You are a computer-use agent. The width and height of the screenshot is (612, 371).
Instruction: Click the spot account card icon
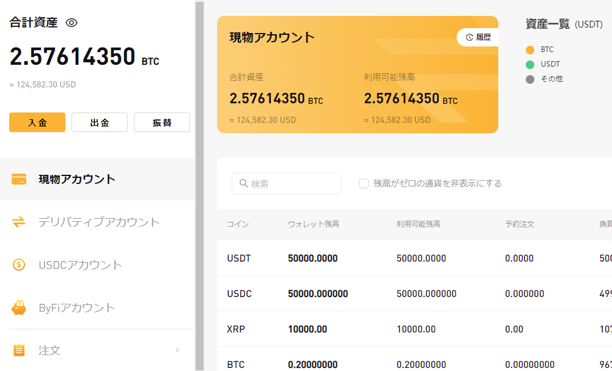[x=19, y=179]
